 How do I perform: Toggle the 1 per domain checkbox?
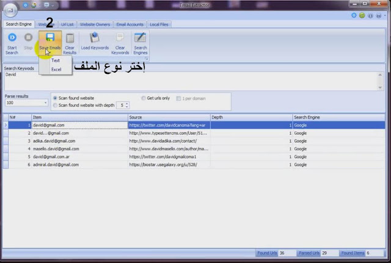178,98
